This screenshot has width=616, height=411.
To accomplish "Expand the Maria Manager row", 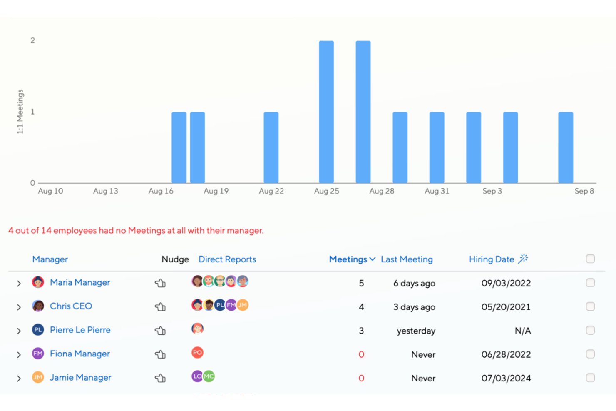I will coord(19,284).
